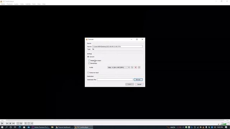Click the VLC seek progress bar
This screenshot has width=230, height=129.
(x=115, y=120)
